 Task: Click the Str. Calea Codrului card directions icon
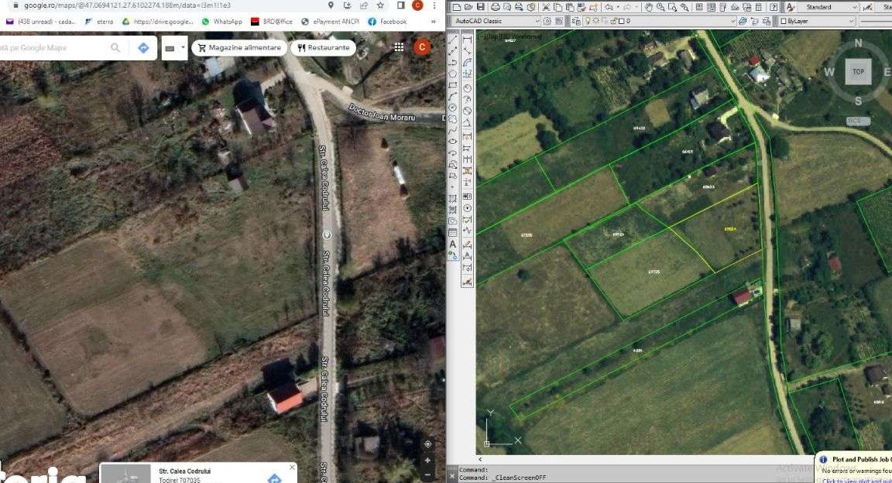click(x=275, y=478)
